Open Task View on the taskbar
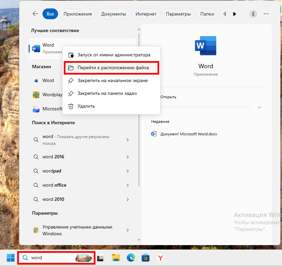This screenshot has height=267, width=282. [x=101, y=258]
